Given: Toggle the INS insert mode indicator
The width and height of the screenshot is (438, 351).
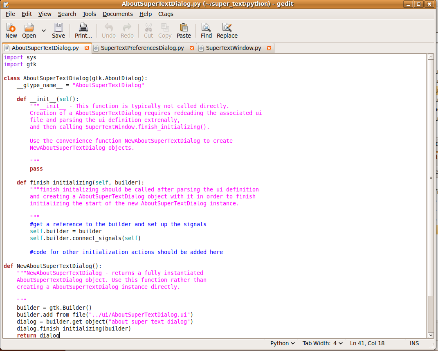Looking at the screenshot, I should pyautogui.click(x=414, y=343).
